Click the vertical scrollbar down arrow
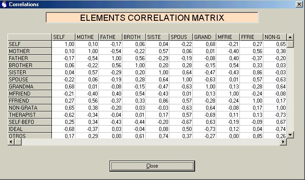 [x=290, y=135]
